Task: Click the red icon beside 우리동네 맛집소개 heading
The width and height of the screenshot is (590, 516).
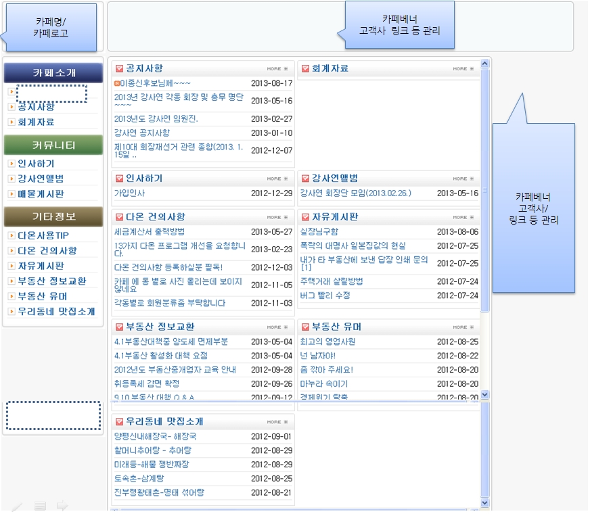Action: (120, 421)
